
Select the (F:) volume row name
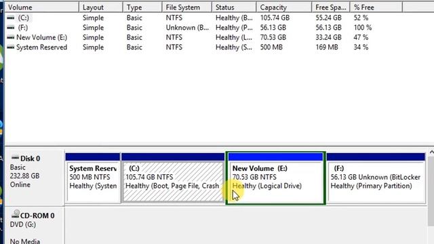23,28
